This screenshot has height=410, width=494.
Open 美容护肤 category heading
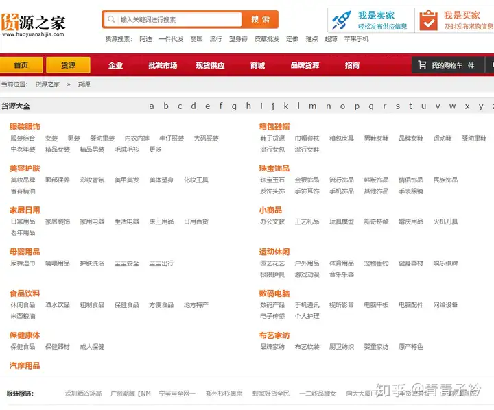click(25, 169)
